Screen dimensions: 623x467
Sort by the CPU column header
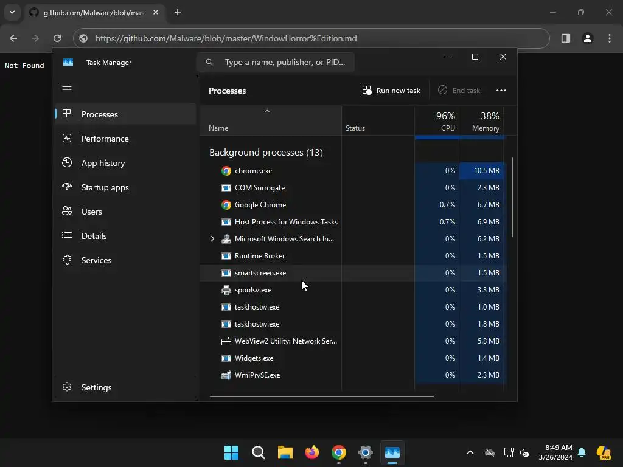point(437,121)
